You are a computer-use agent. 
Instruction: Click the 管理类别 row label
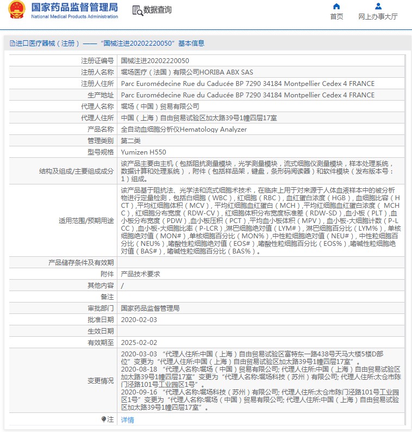pos(101,141)
